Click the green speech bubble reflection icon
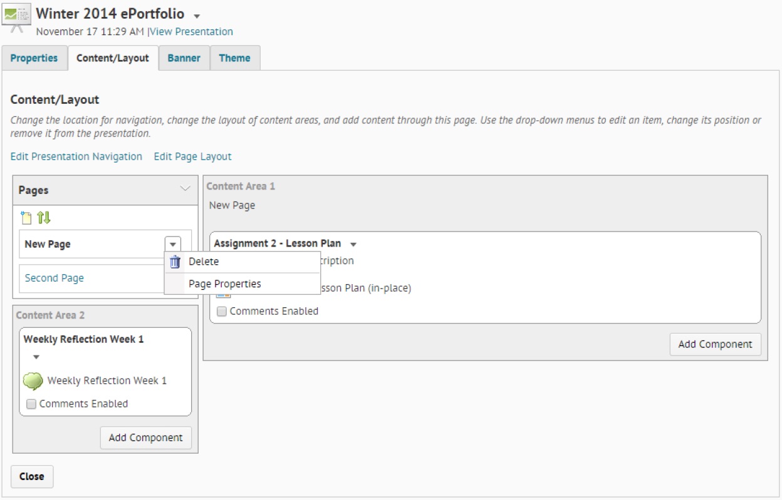Viewport: 782px width, 500px height. pyautogui.click(x=33, y=380)
